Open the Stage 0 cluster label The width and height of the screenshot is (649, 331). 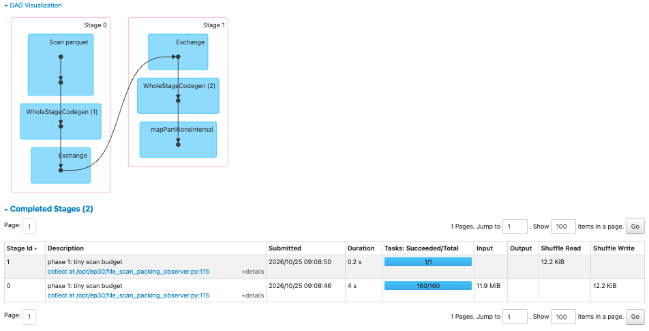95,25
